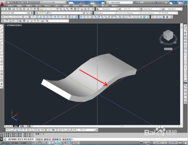Open the ByLayer linetype dropdown
This screenshot has width=188, height=145.
(x=129, y=13)
